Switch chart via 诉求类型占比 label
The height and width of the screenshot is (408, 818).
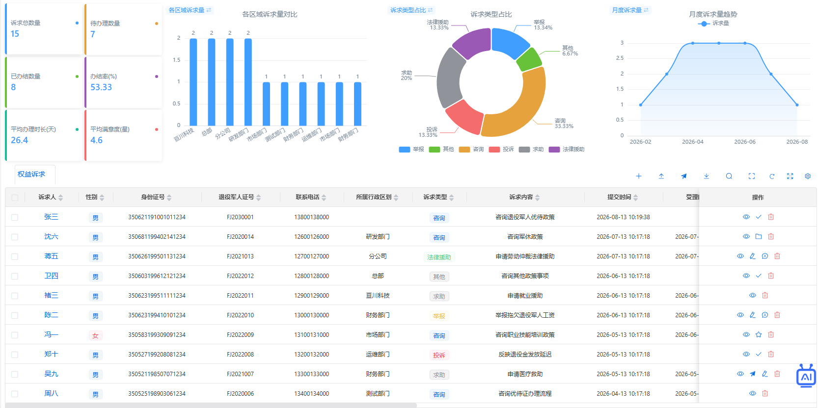click(x=411, y=10)
